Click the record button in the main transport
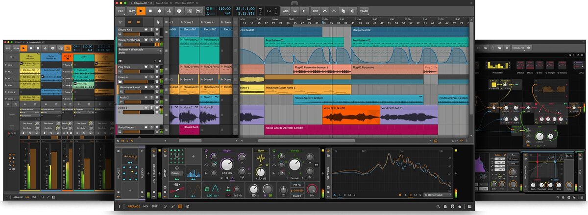The height and width of the screenshot is (215, 588). pos(160,11)
